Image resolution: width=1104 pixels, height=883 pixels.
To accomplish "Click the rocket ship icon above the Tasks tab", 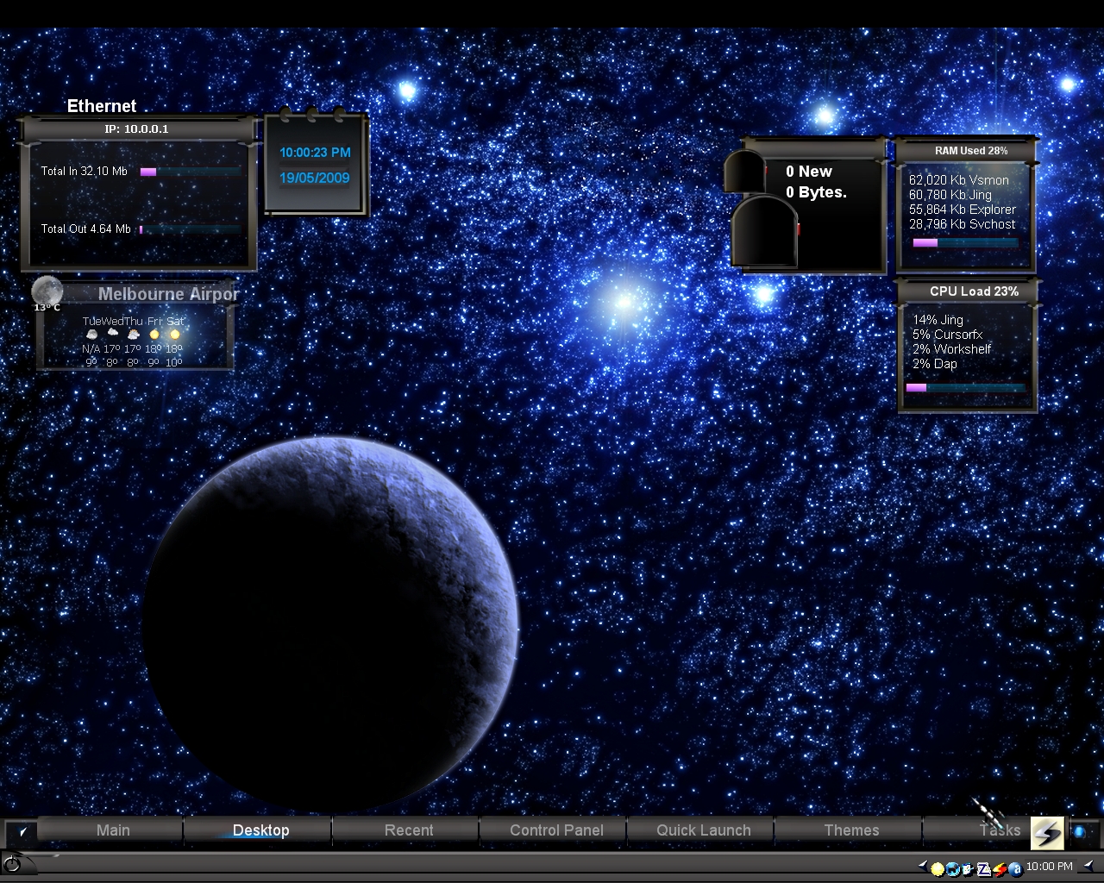I will (989, 813).
